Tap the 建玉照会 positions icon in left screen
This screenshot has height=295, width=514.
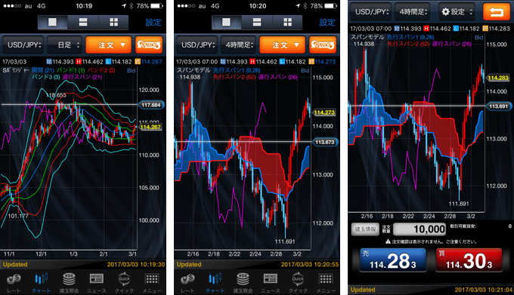click(x=70, y=283)
